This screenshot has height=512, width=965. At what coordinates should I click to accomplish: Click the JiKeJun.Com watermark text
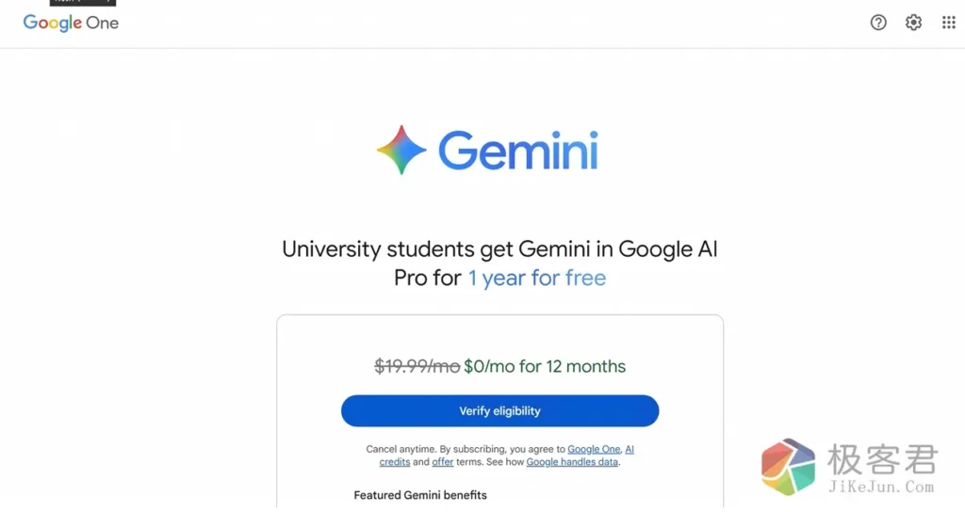click(x=882, y=487)
